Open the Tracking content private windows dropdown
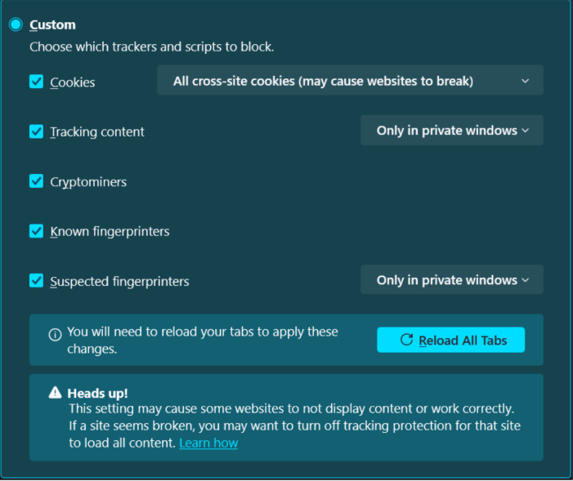573x481 pixels. 452,131
